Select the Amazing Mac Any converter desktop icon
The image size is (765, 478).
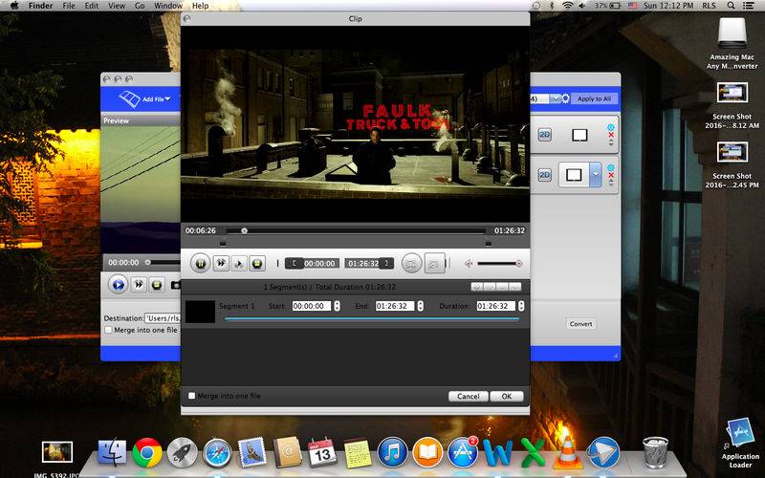tap(732, 44)
